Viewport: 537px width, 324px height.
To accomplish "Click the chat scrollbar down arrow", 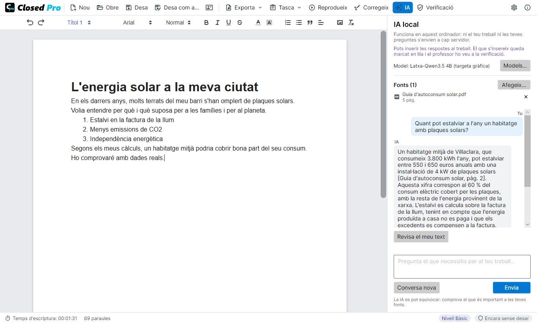I will tap(528, 224).
